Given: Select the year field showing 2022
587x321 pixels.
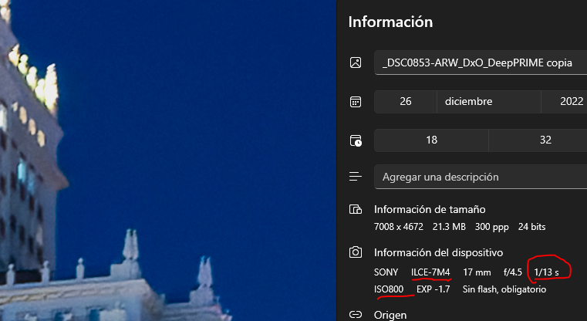Looking at the screenshot, I should click(x=564, y=102).
